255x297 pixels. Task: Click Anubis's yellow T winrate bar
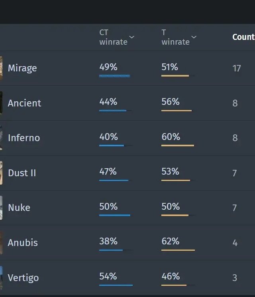(178, 250)
